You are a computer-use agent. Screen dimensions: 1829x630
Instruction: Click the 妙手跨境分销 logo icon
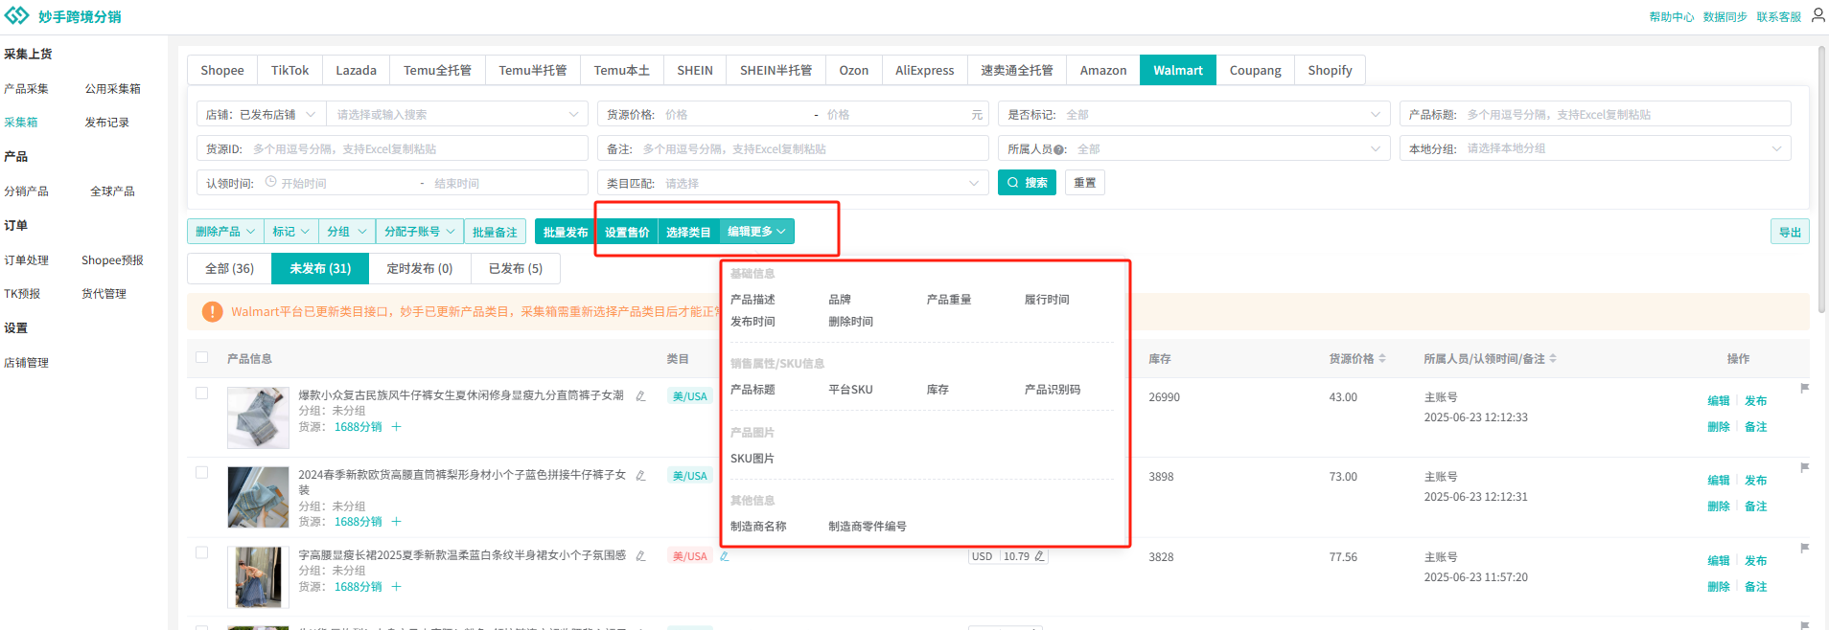[16, 16]
